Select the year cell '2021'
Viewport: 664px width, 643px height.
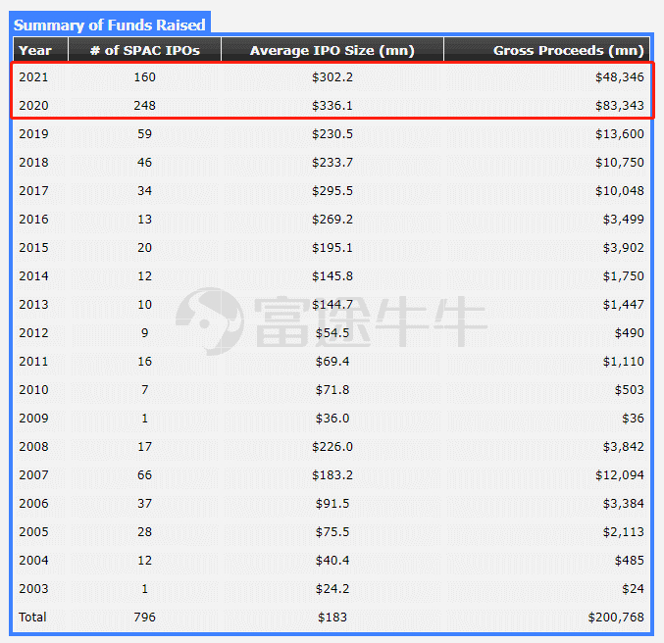(33, 77)
